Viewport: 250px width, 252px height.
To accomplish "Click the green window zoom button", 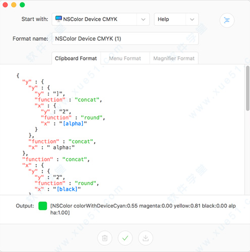I will [22, 5].
